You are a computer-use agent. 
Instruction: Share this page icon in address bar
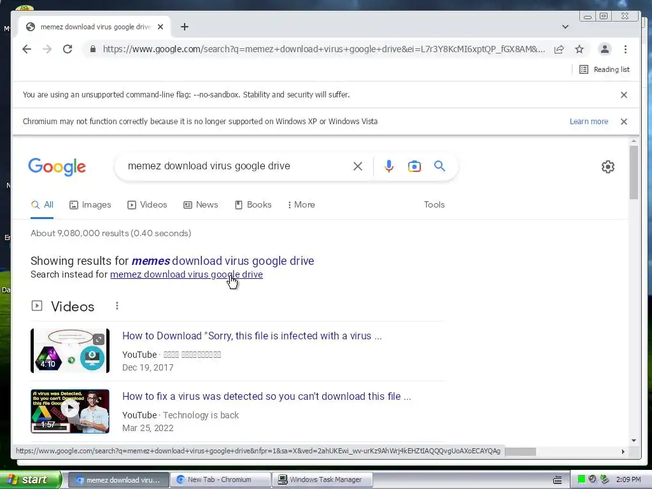559,49
